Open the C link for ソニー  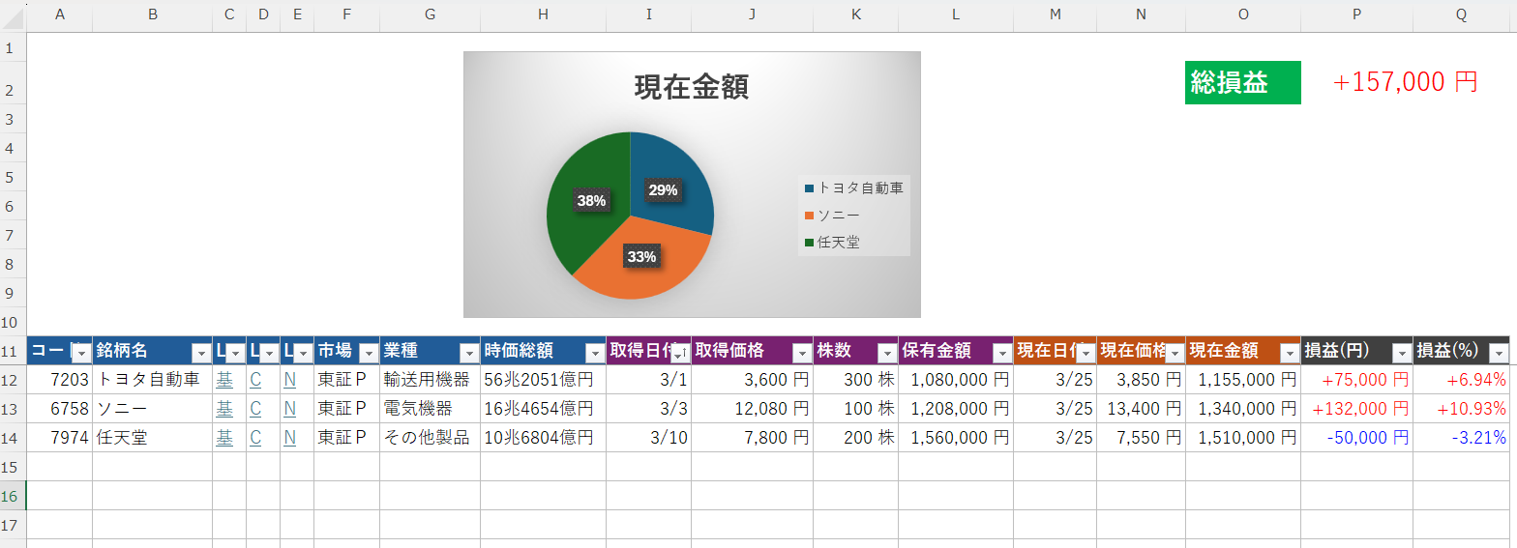255,409
